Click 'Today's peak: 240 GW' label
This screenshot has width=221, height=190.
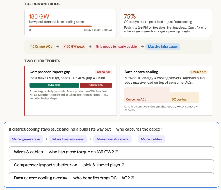(98, 30)
